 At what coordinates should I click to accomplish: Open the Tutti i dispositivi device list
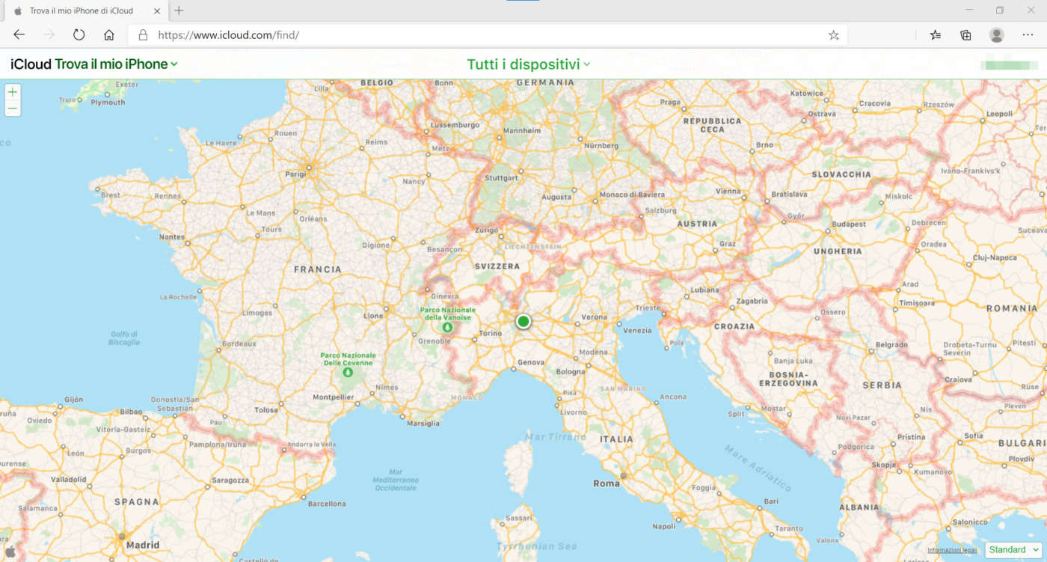pos(529,64)
